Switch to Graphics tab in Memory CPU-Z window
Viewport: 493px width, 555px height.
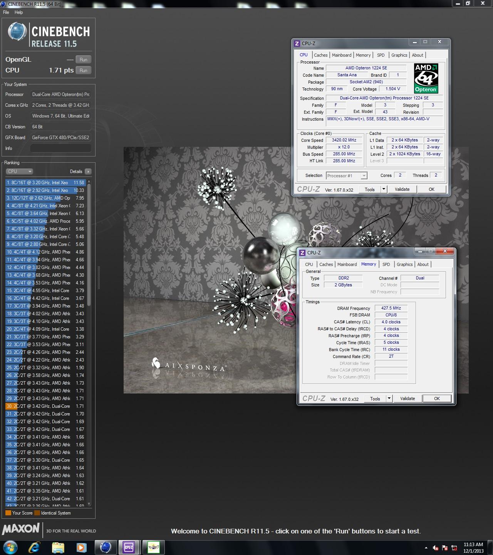(405, 264)
